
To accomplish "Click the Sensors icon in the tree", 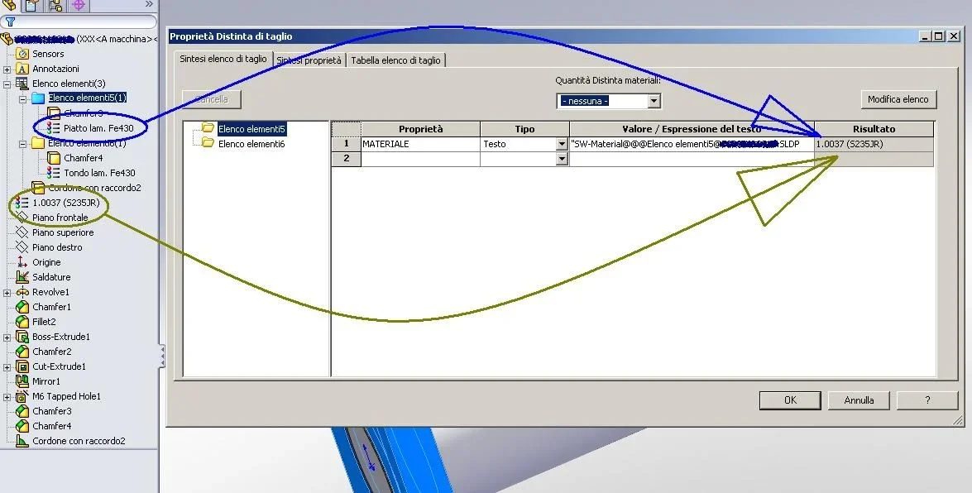I will click(x=22, y=54).
